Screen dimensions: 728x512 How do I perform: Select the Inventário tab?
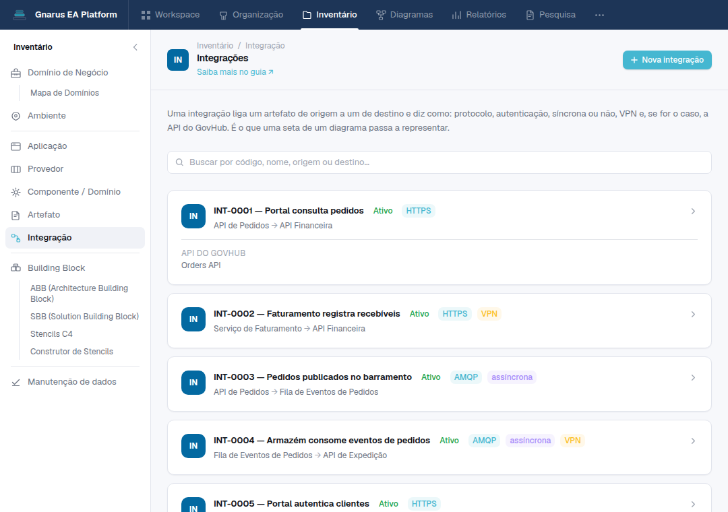point(330,15)
